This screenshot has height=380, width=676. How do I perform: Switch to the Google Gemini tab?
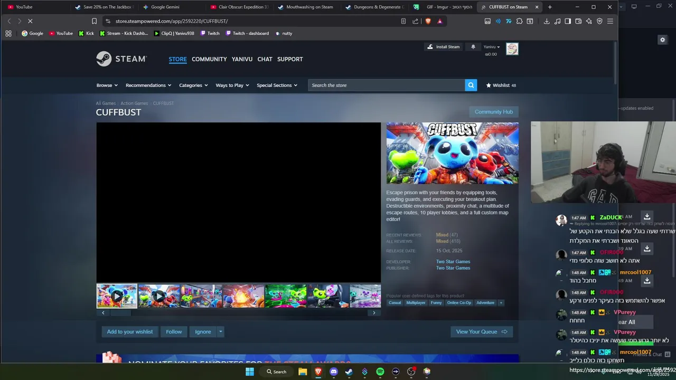[169, 7]
